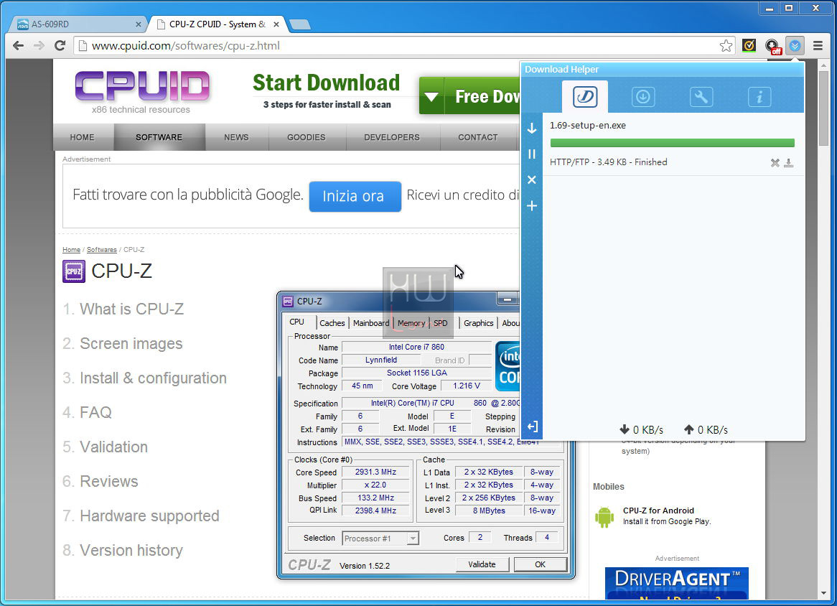Reload the current page
This screenshot has height=606, width=837.
pos(60,45)
